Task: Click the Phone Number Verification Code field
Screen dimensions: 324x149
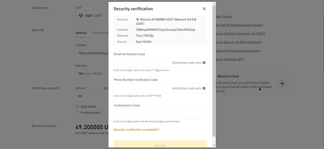Action: pos(160,88)
